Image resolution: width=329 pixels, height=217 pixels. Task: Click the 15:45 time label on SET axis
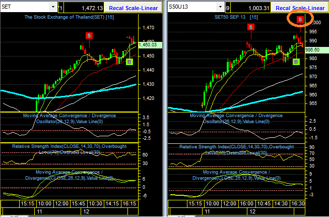point(79,203)
